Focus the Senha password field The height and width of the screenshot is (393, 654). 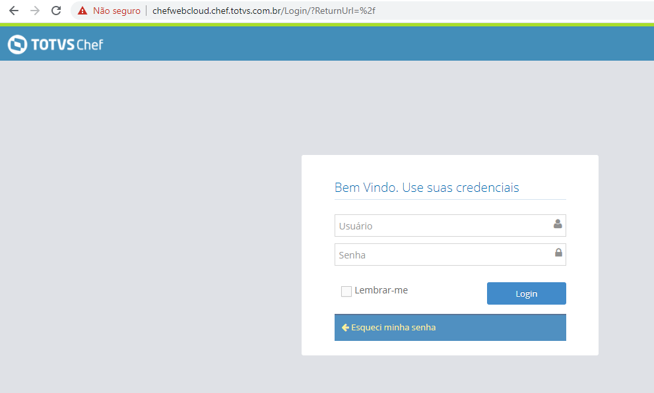[x=450, y=255]
